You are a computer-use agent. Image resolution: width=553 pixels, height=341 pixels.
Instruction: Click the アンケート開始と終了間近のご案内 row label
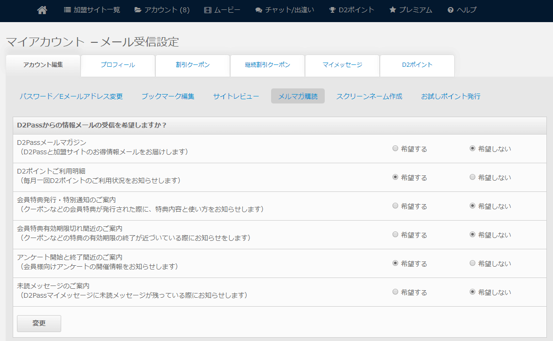(70, 257)
